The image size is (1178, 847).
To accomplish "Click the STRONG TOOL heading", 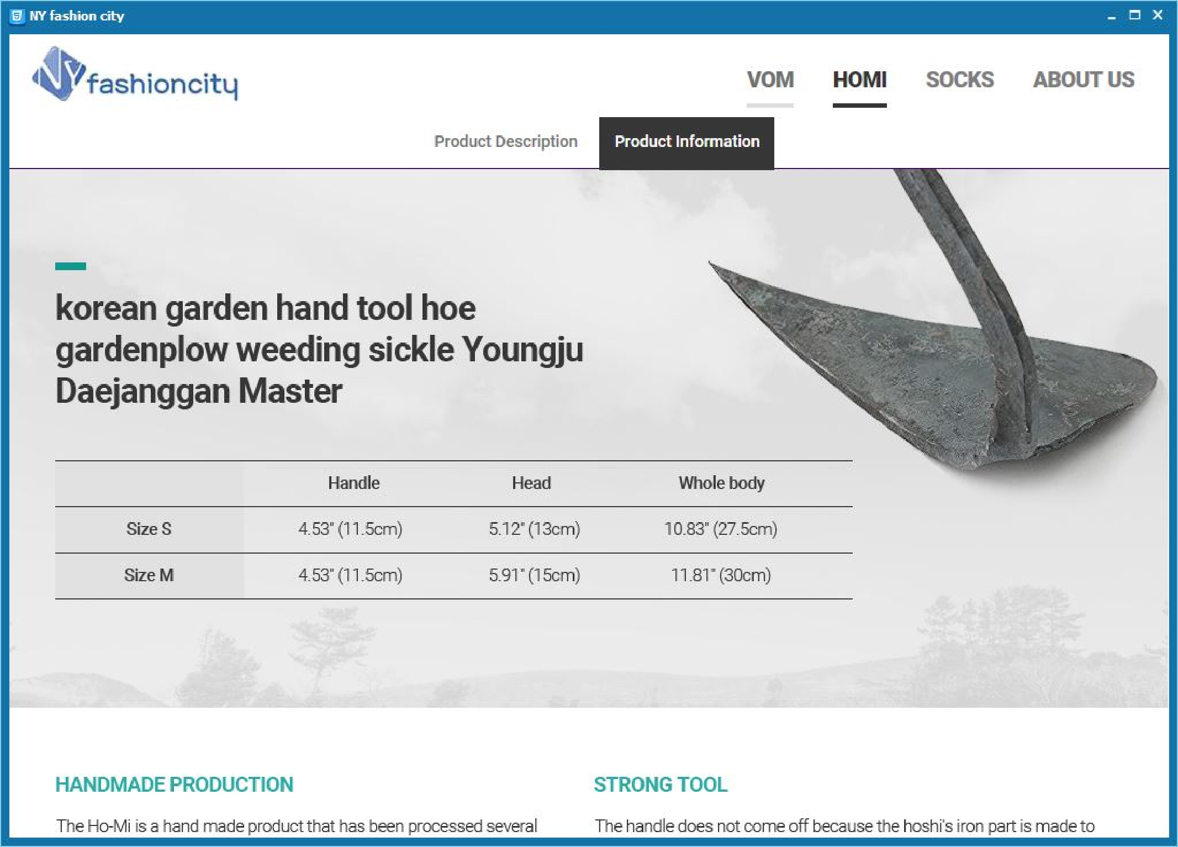I will point(660,785).
